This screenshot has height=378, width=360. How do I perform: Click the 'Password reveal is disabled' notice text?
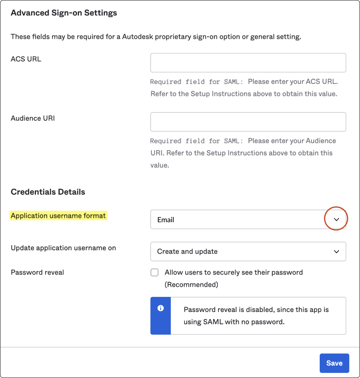coord(256,316)
